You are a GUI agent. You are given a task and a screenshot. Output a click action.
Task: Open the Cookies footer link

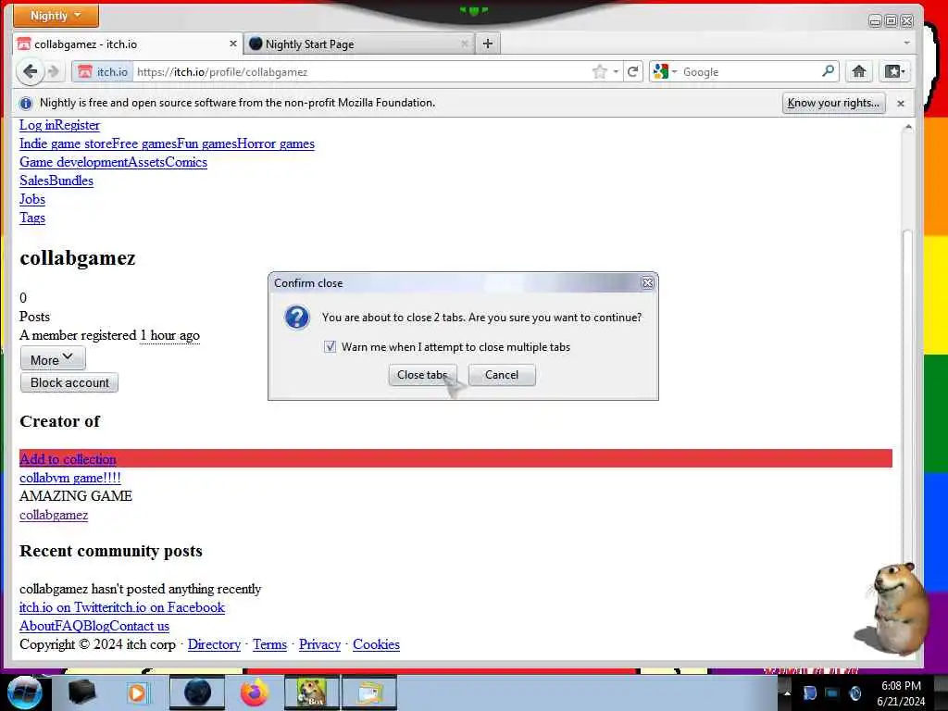tap(376, 644)
